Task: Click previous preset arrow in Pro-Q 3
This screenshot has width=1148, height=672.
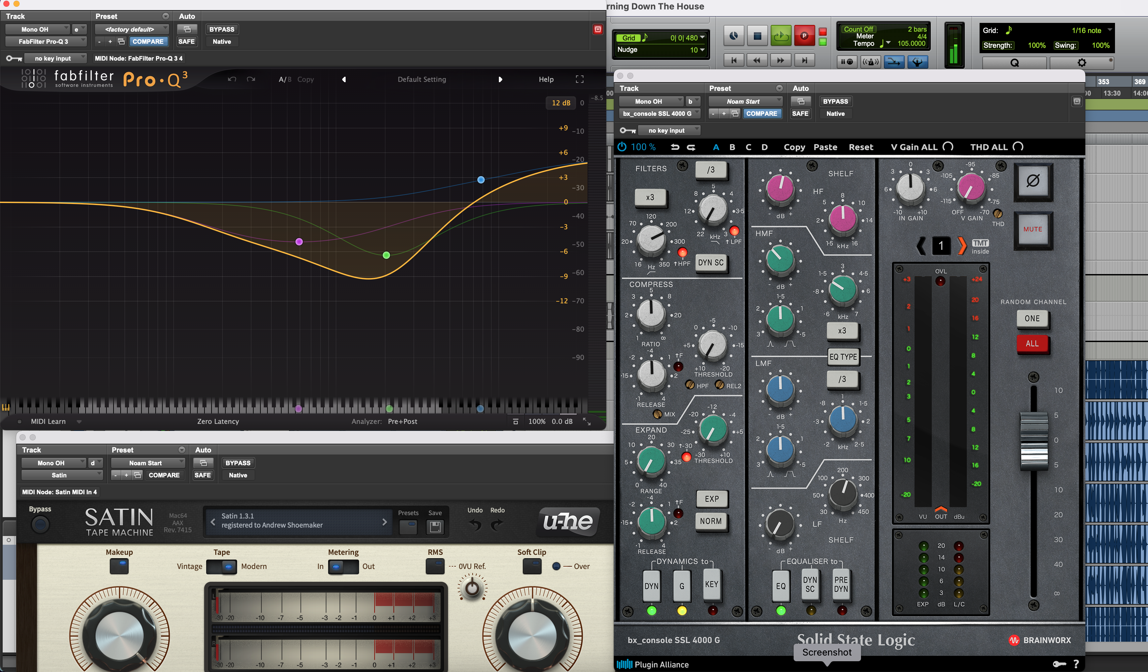Action: 344,79
